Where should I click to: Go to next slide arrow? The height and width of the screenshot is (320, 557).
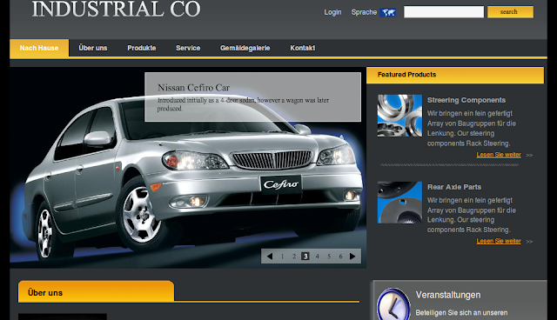[x=352, y=257]
